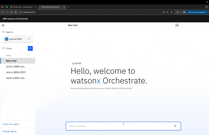The height and width of the screenshot is (135, 209).
Task: Click the 'Chats' section label
Action: (9, 49)
